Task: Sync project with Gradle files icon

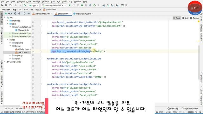Action: tap(104, 5)
